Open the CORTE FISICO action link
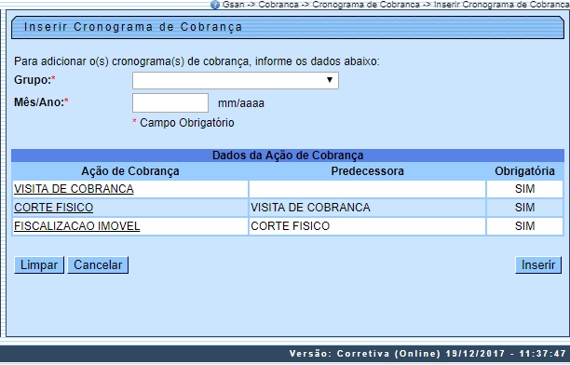The image size is (570, 365). [53, 208]
